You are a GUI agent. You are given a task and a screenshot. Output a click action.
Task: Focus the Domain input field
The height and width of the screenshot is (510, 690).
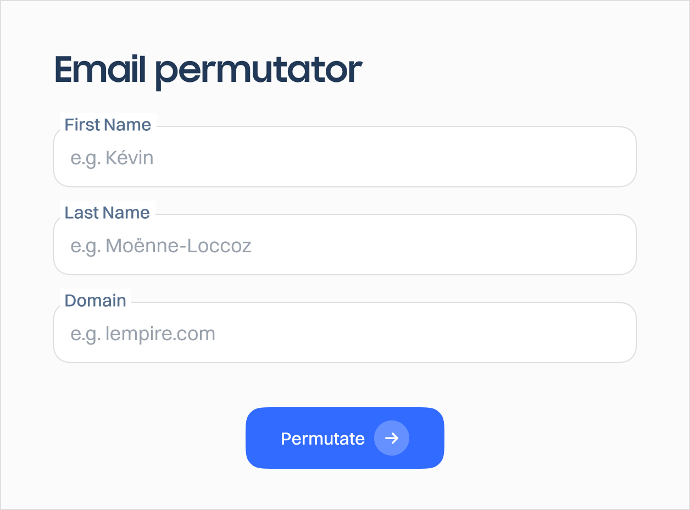[x=345, y=332]
